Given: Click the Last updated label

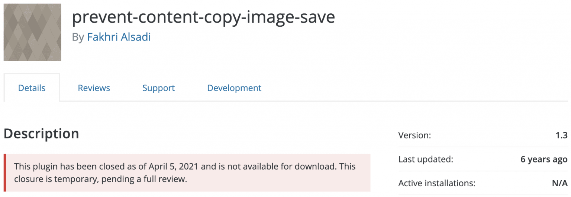Looking at the screenshot, I should click(x=426, y=160).
